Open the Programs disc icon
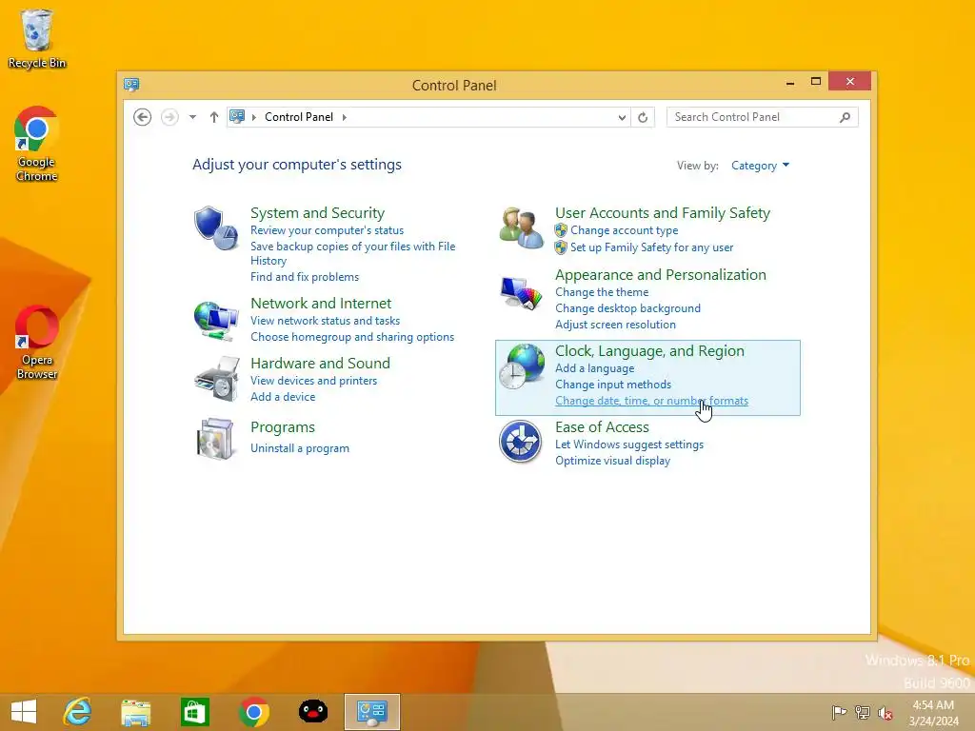This screenshot has width=975, height=731. coord(216,439)
